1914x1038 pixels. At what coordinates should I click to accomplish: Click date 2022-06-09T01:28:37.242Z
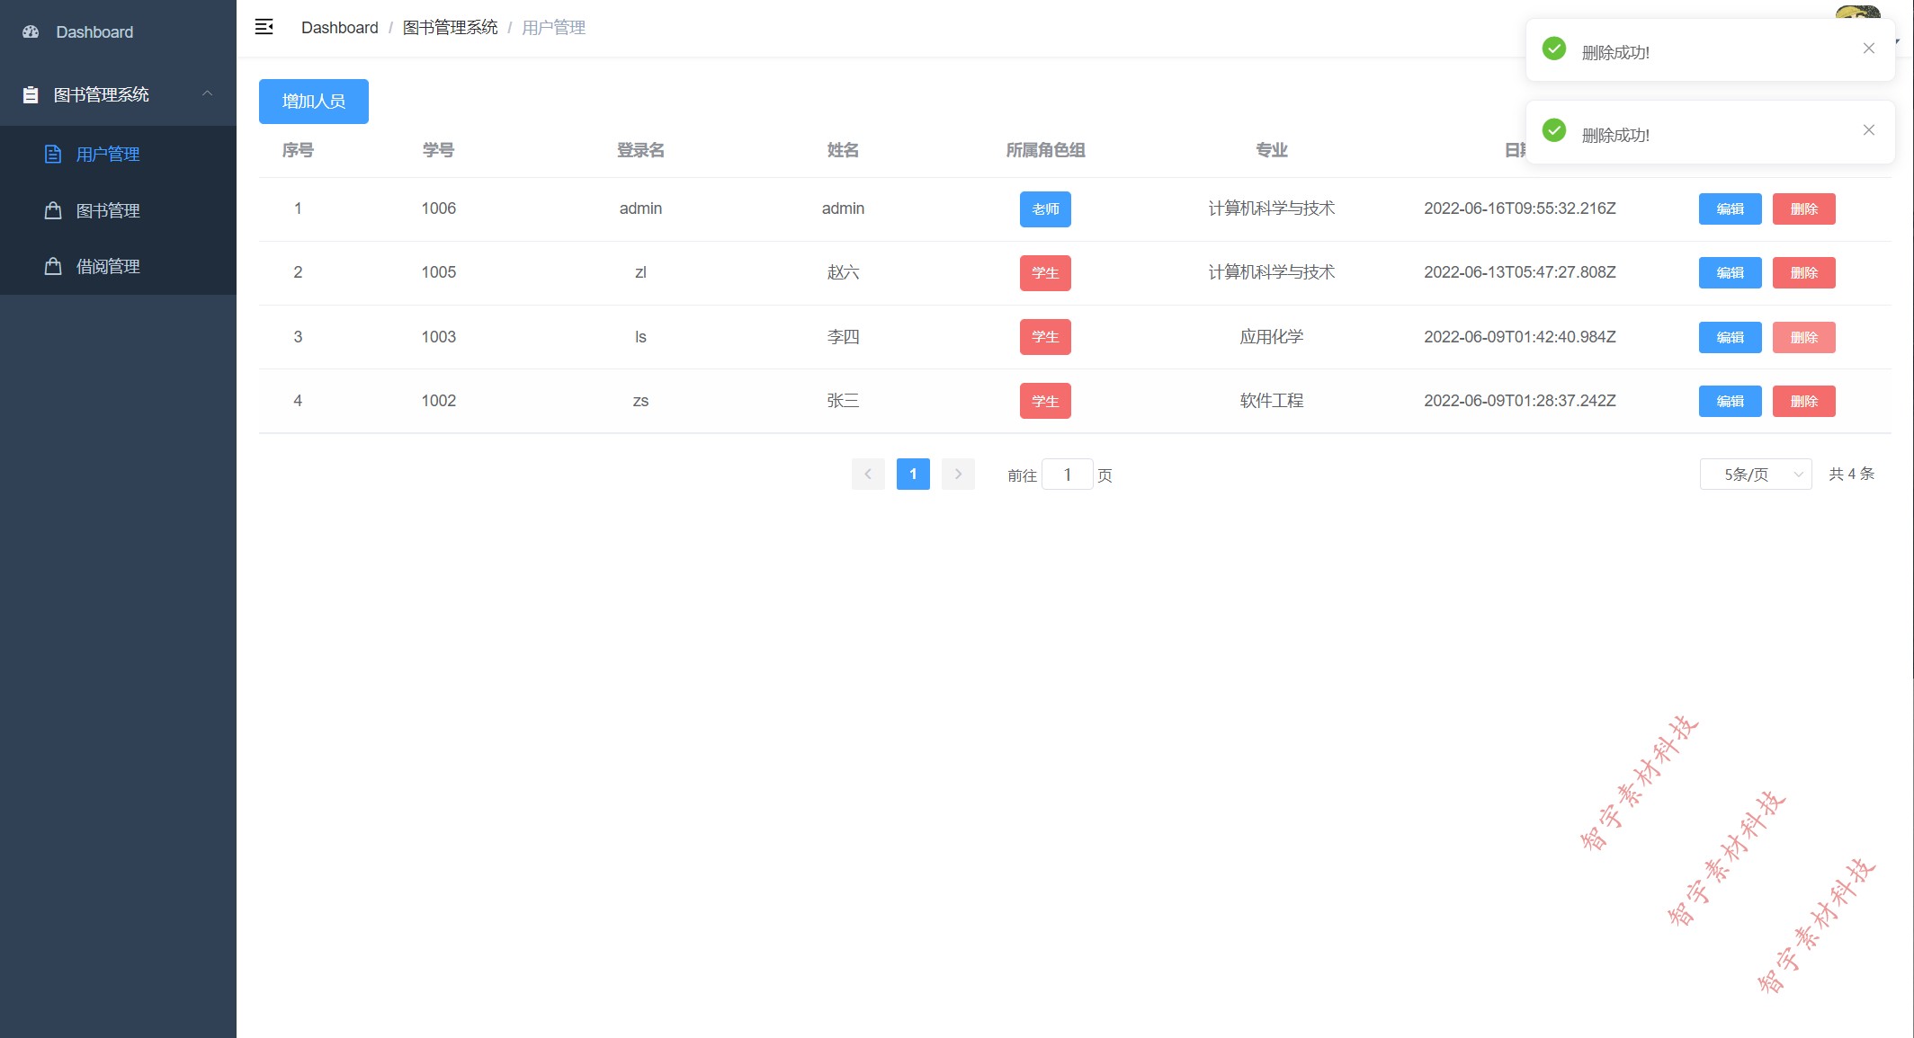click(x=1520, y=401)
